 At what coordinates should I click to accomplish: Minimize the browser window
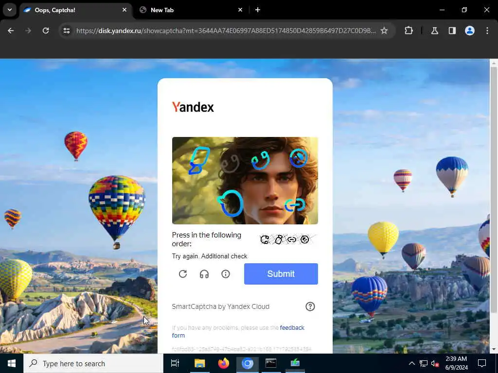[442, 10]
